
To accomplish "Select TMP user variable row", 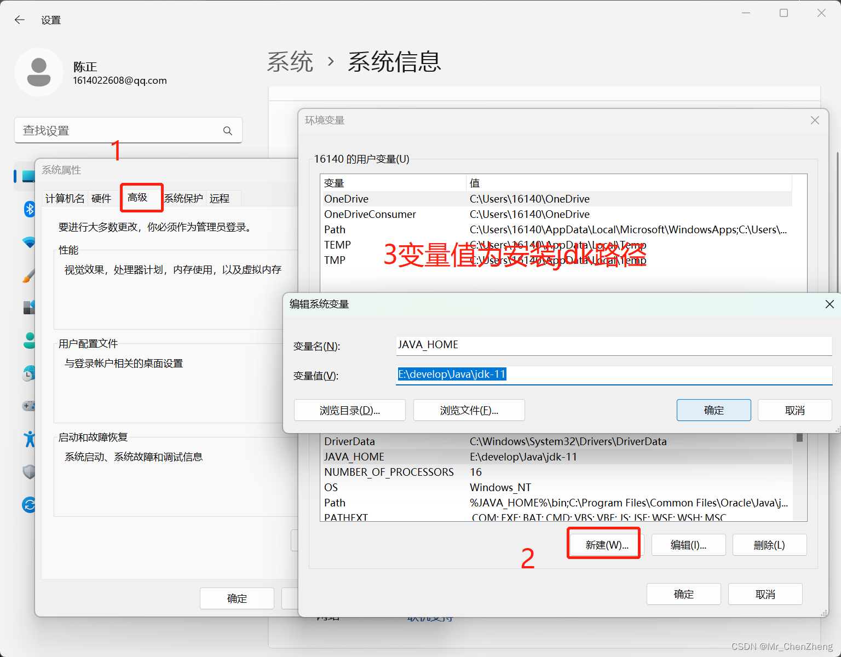I will coord(556,260).
